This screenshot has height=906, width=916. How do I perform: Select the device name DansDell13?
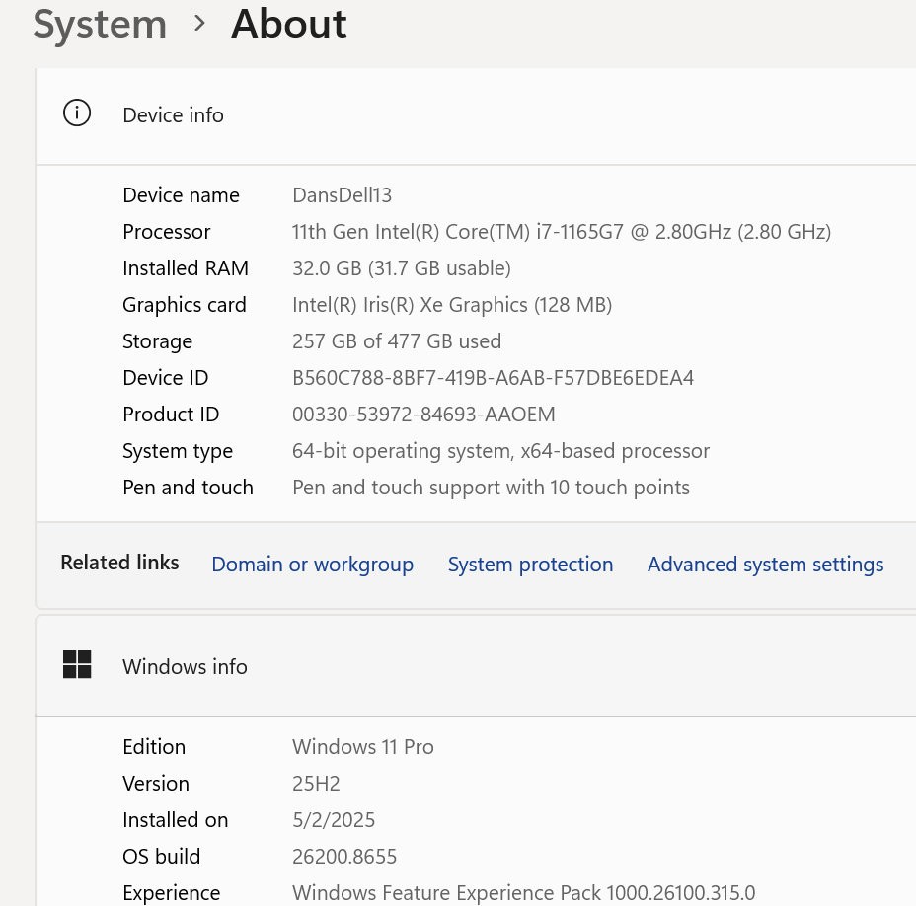point(342,195)
